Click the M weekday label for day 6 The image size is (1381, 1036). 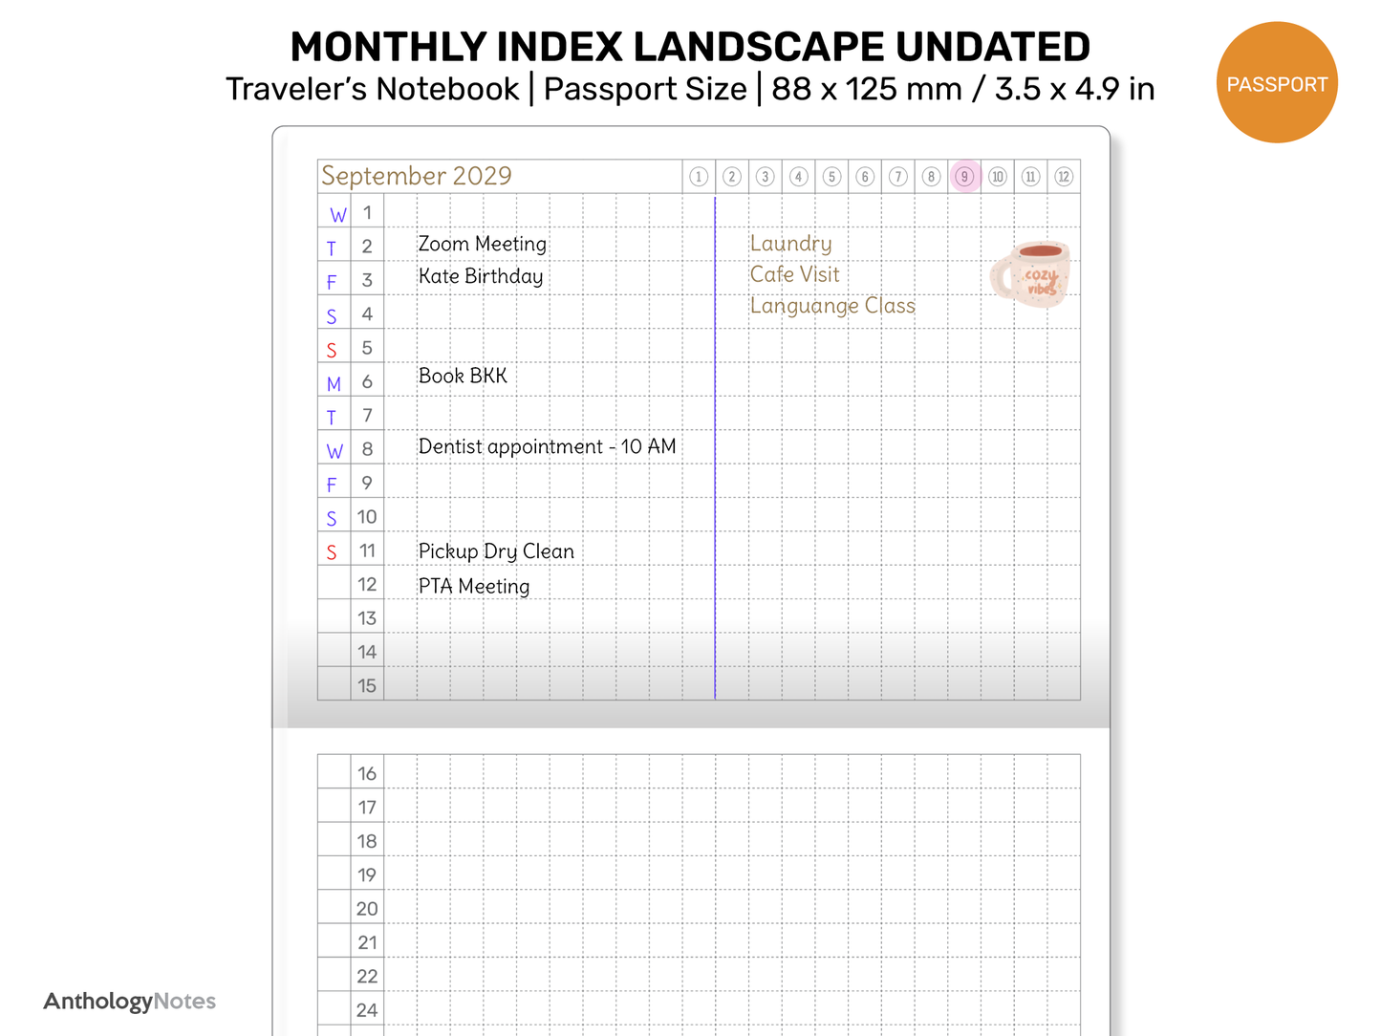click(334, 384)
